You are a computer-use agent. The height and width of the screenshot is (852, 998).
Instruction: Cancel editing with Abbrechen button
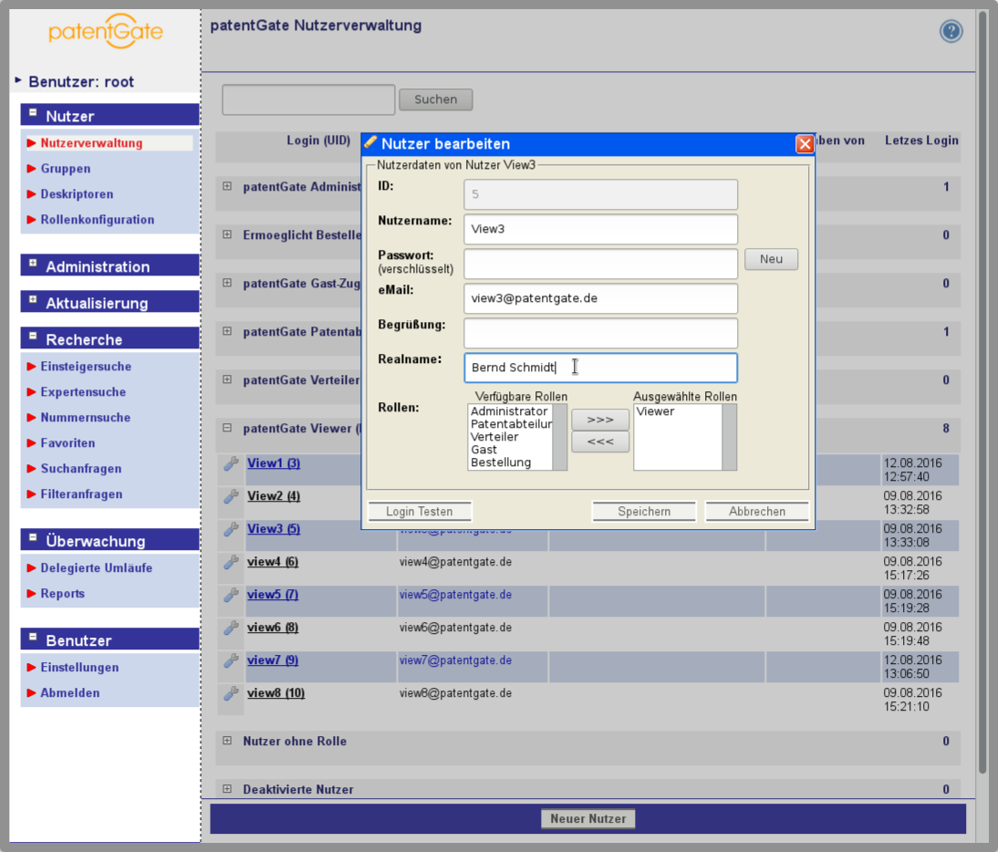pos(757,512)
